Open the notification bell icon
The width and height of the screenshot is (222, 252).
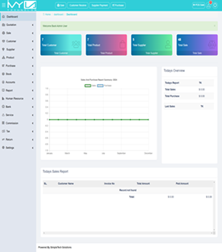pos(209,5)
